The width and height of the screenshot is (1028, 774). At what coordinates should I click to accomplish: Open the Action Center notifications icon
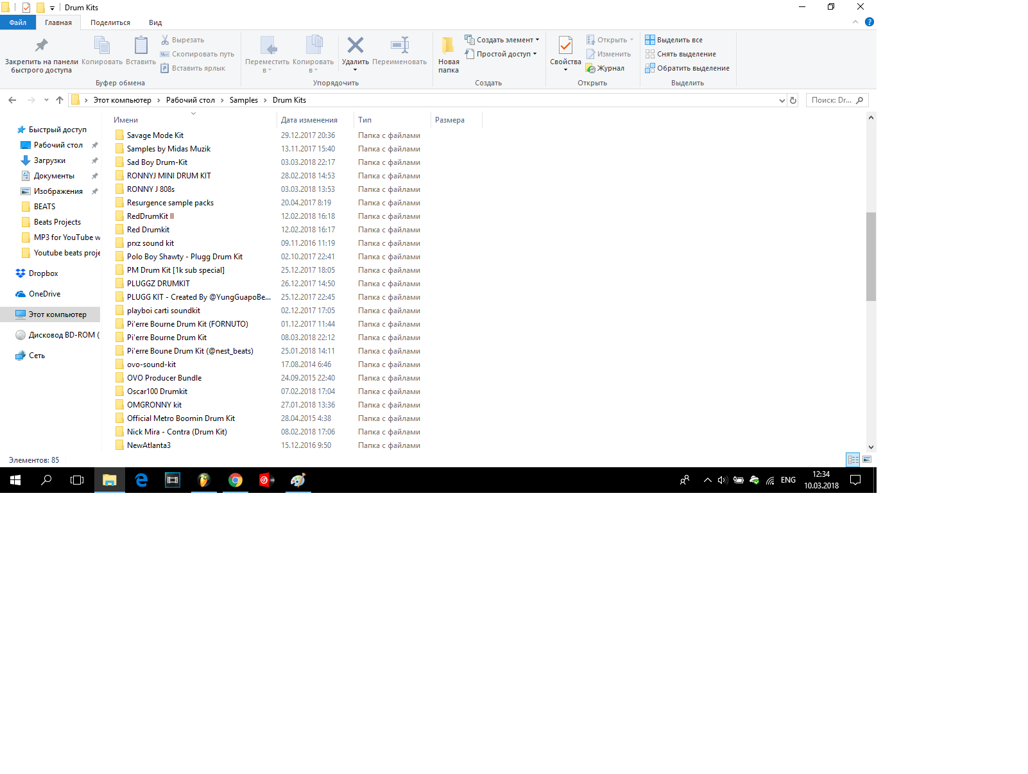[x=855, y=480]
